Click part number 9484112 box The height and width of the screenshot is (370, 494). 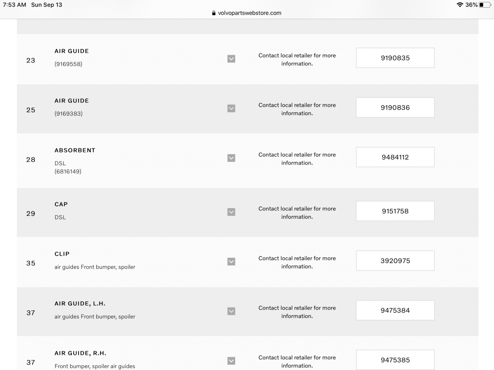point(395,157)
